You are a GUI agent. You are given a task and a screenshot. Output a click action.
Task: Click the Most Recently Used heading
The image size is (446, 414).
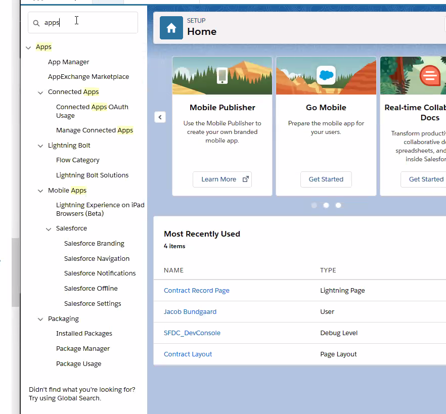click(x=202, y=234)
